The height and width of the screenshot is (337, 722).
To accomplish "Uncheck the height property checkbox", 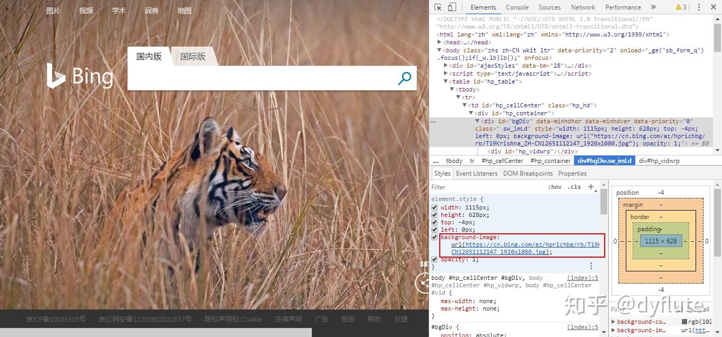I will [434, 215].
